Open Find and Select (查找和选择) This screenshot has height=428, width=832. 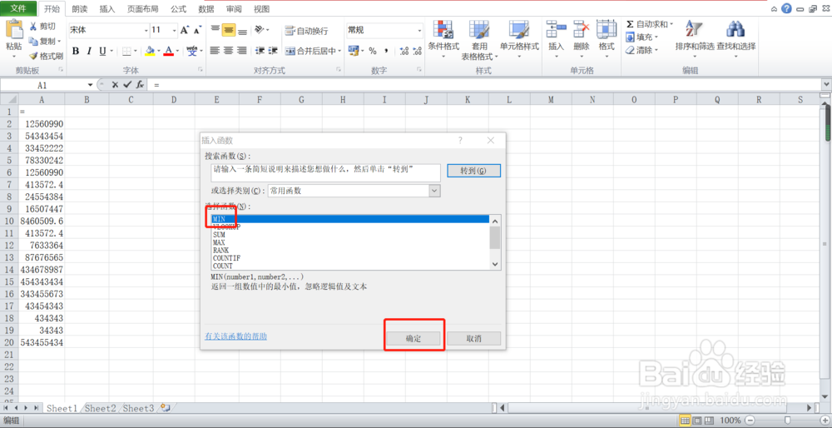pos(736,38)
